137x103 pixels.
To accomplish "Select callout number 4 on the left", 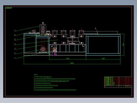I will click(x=15, y=44).
